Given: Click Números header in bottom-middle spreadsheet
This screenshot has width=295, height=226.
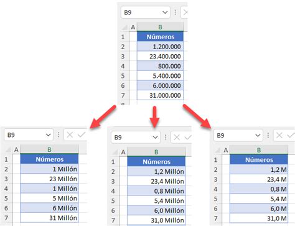Looking at the screenshot, I should [x=156, y=162].
